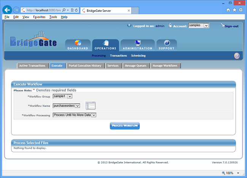Viewport: 247px width, 178px height.
Task: Select the Processing submenu link
Action: click(99, 55)
